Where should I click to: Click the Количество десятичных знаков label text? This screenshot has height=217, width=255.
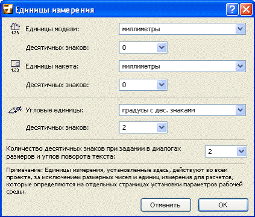93,153
